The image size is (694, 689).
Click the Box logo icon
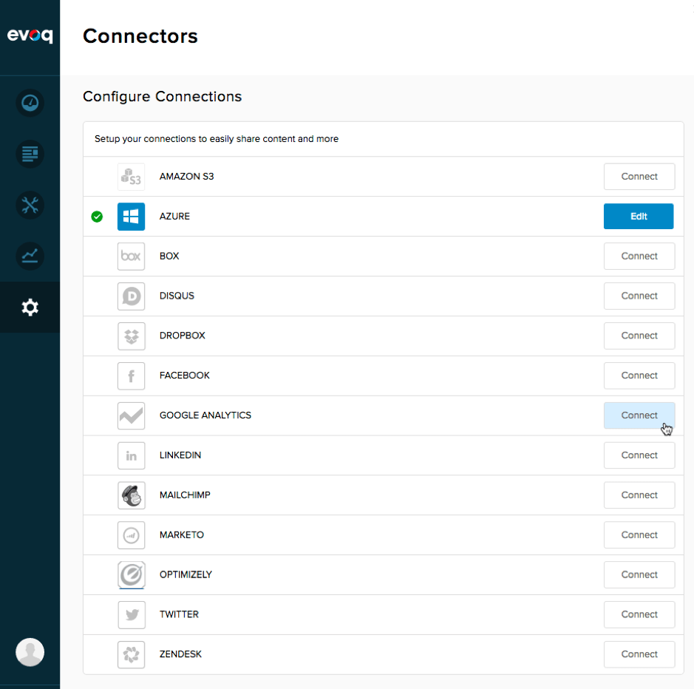tap(131, 257)
